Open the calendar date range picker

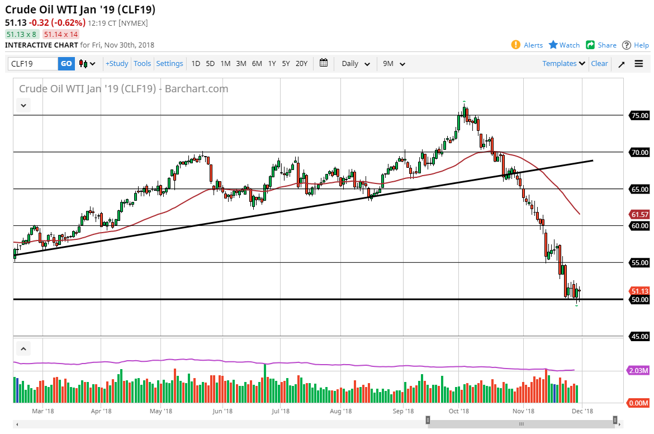pos(323,63)
